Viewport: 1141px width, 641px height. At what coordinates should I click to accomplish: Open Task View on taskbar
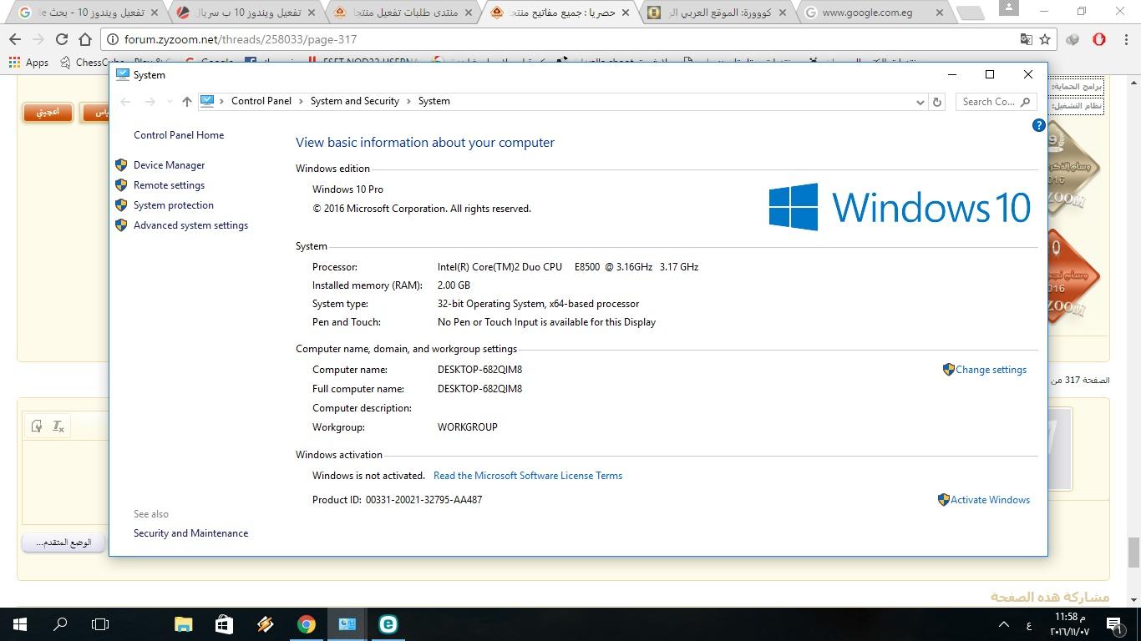[100, 623]
